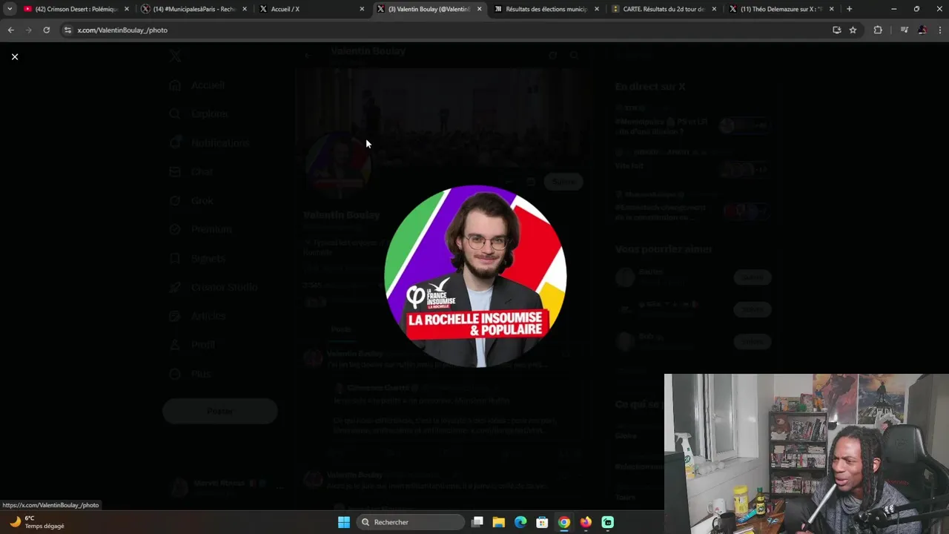The height and width of the screenshot is (534, 949).
Task: Launch Microsoft Edge from the taskbar
Action: point(520,522)
